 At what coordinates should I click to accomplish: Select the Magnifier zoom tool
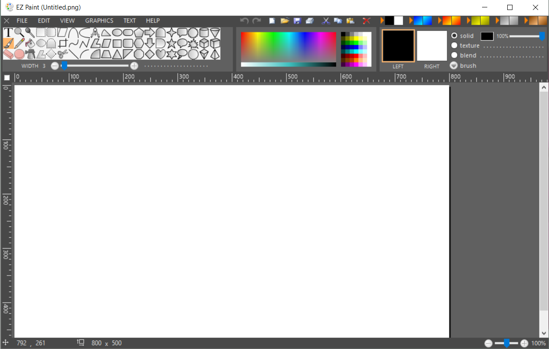pos(18,33)
